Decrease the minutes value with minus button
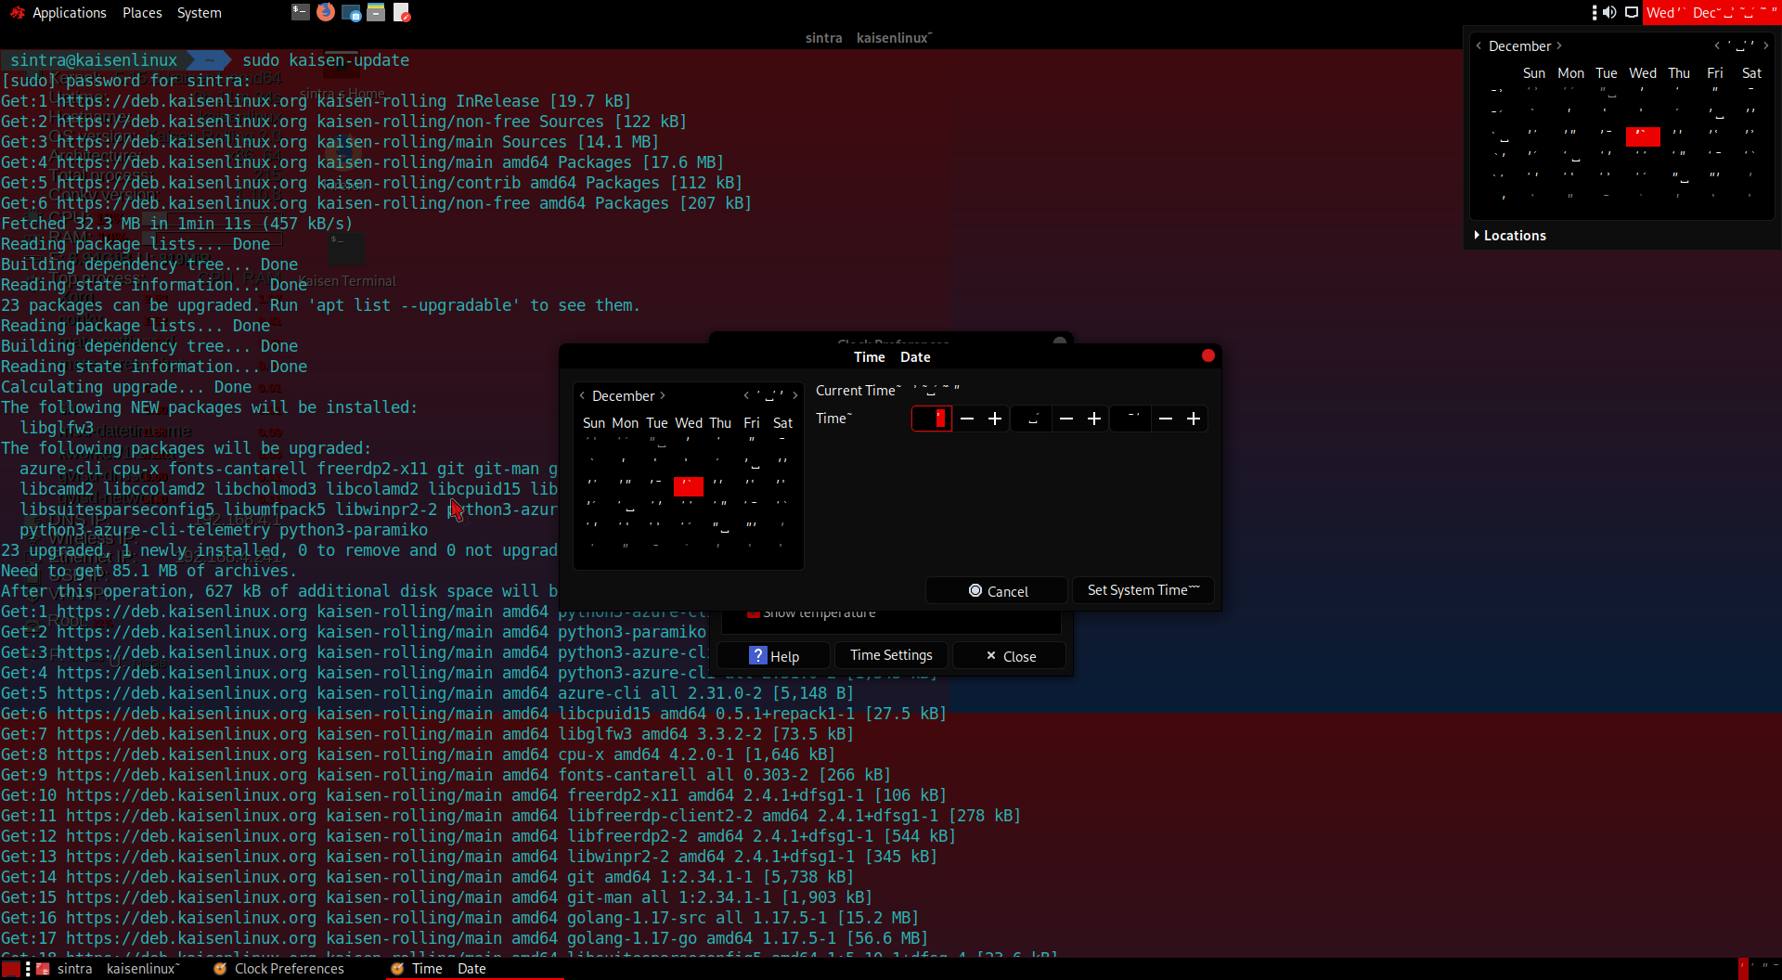1782x980 pixels. (1066, 419)
